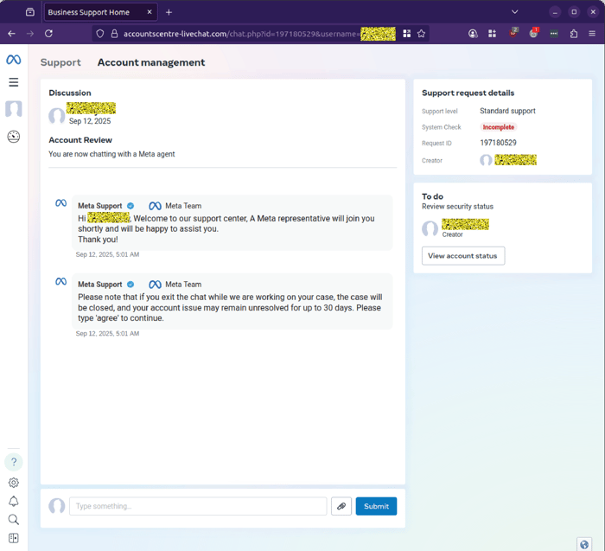Open the browser extensions puzzle icon
The height and width of the screenshot is (551, 605).
(x=574, y=34)
